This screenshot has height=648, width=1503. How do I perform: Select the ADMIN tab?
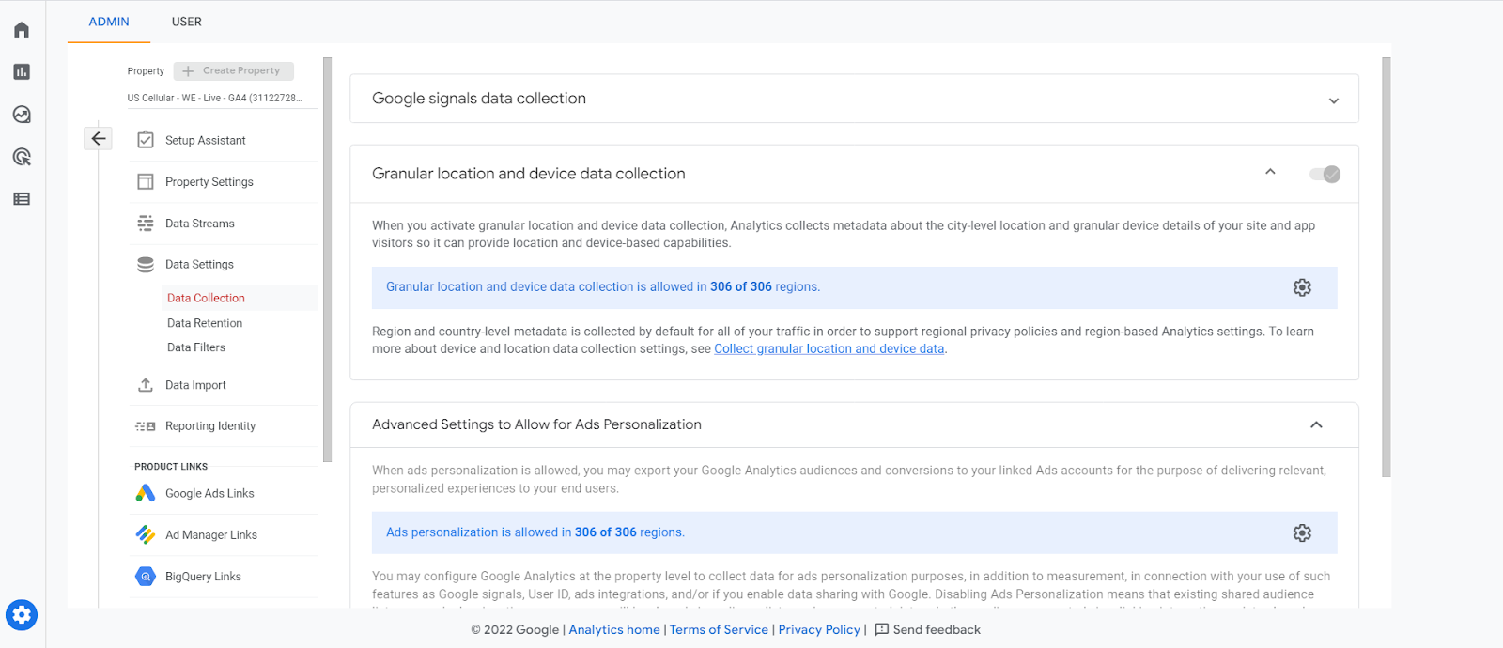coord(109,22)
